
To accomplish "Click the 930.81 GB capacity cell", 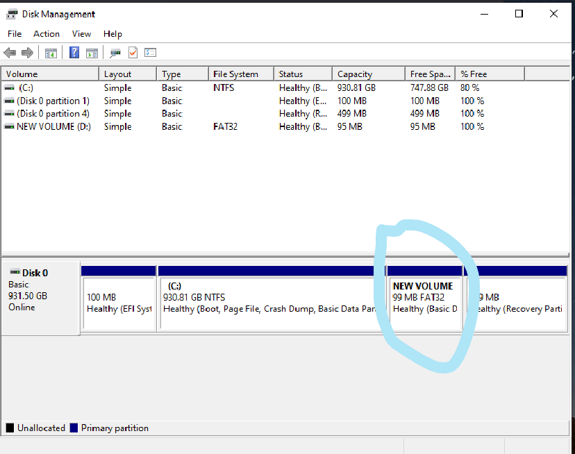I will tap(356, 88).
